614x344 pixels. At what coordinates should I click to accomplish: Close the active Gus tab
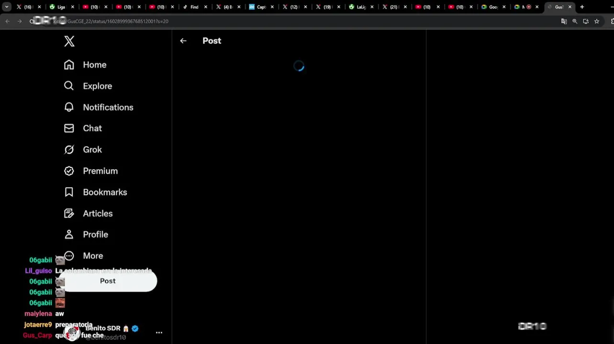coord(570,7)
